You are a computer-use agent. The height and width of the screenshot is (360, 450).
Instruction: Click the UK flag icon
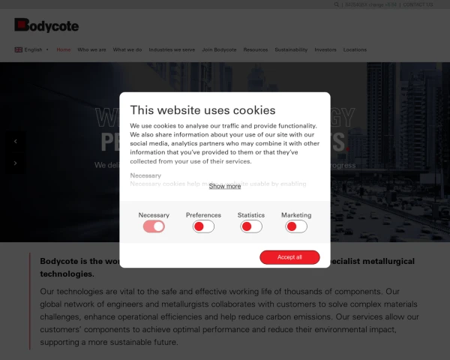coord(18,49)
